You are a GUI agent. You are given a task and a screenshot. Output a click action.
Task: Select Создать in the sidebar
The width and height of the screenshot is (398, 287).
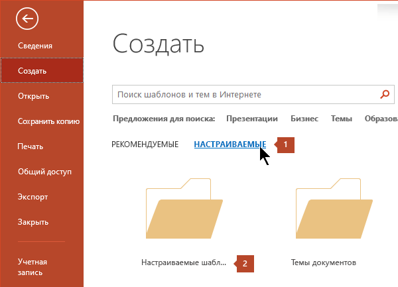pos(33,71)
